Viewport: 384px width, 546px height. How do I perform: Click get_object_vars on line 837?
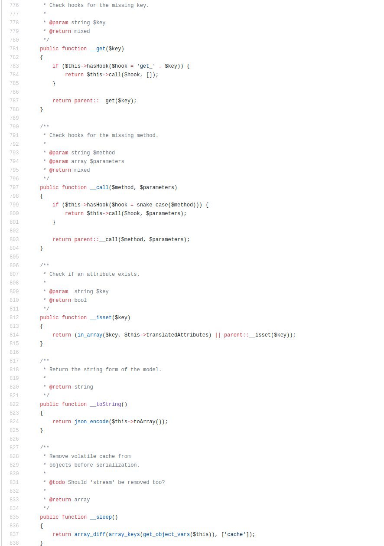tap(166, 534)
